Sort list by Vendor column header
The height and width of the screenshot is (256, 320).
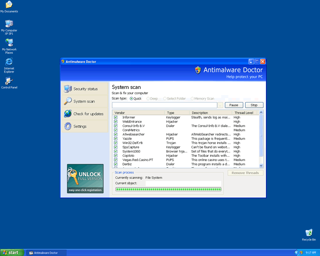coord(138,113)
